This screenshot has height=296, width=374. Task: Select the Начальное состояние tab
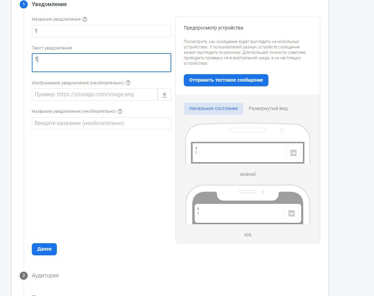point(214,109)
